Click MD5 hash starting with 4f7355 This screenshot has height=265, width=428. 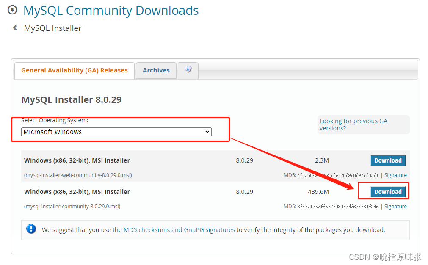point(338,175)
